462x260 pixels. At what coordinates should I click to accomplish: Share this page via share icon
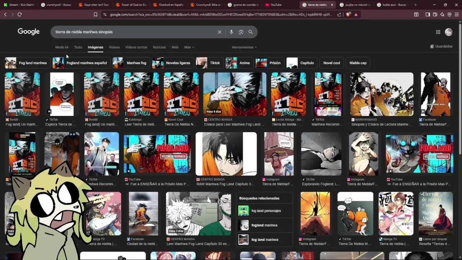339,14
